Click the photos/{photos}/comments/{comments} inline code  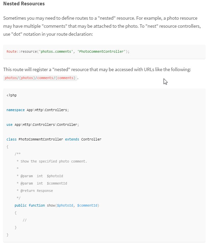pyautogui.click(x=40, y=78)
